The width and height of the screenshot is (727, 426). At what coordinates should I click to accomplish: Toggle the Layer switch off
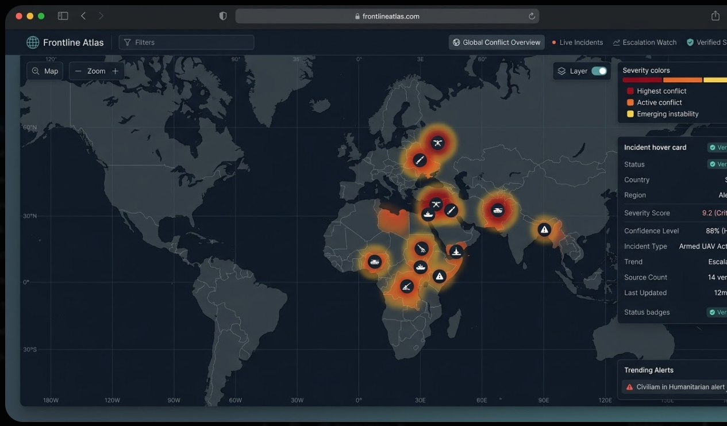(599, 71)
